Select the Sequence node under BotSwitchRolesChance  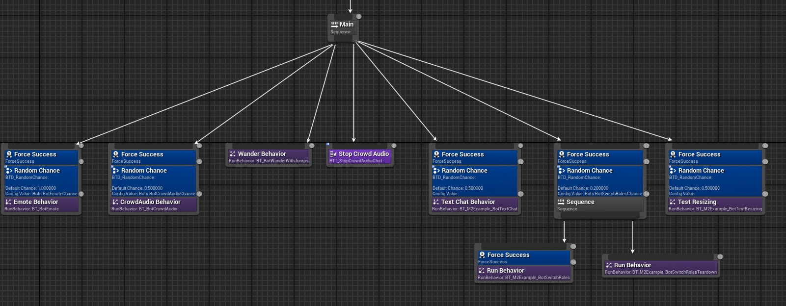coord(599,205)
